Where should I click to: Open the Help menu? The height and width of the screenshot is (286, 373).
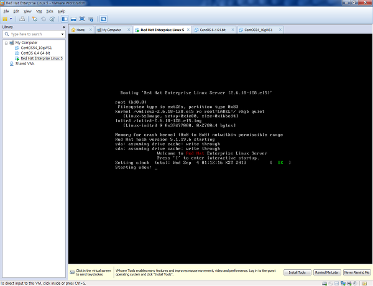point(62,11)
